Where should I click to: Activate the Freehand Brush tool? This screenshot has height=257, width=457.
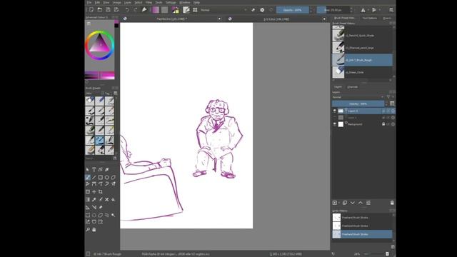pos(88,177)
